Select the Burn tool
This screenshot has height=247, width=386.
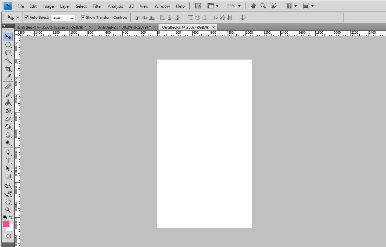click(8, 143)
